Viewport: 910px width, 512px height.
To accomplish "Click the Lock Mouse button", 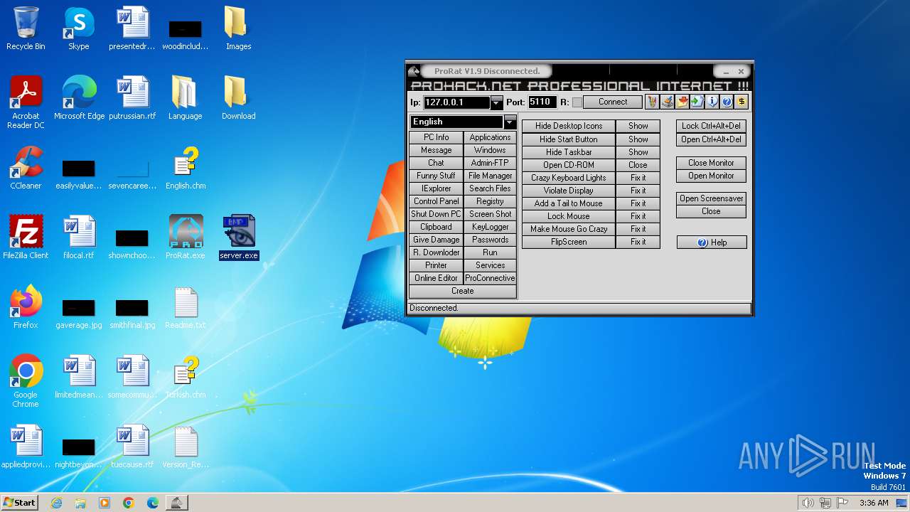I will click(x=568, y=216).
